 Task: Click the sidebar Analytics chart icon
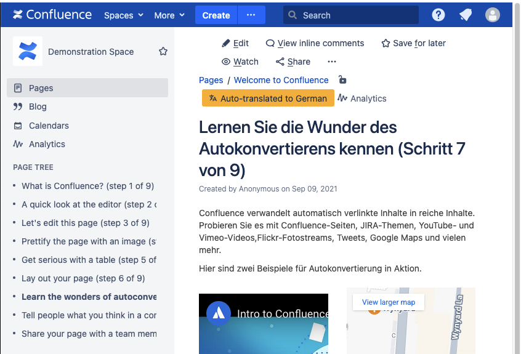coord(18,144)
